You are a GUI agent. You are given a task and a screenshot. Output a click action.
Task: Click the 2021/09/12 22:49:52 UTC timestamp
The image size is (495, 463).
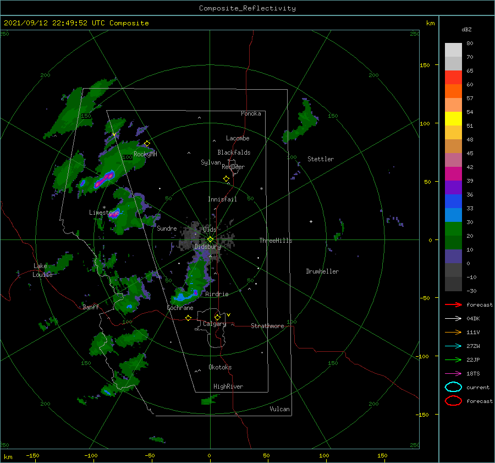(54, 23)
